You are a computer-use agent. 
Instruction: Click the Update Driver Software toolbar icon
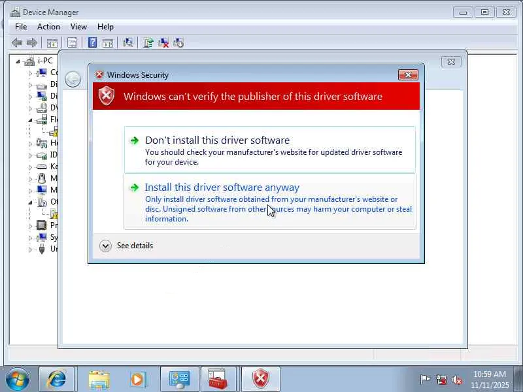[x=148, y=42]
